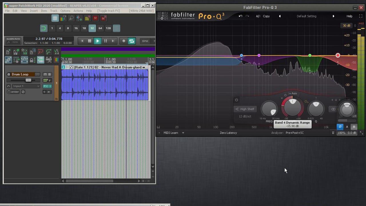Open the File menu in REAPER
This screenshot has width=366, height=206.
(7, 11)
